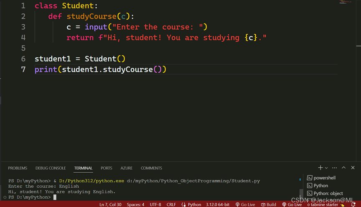361x207 pixels.
Task: Click the 'Ln 7, Col 30' status indicator
Action: coord(110,204)
